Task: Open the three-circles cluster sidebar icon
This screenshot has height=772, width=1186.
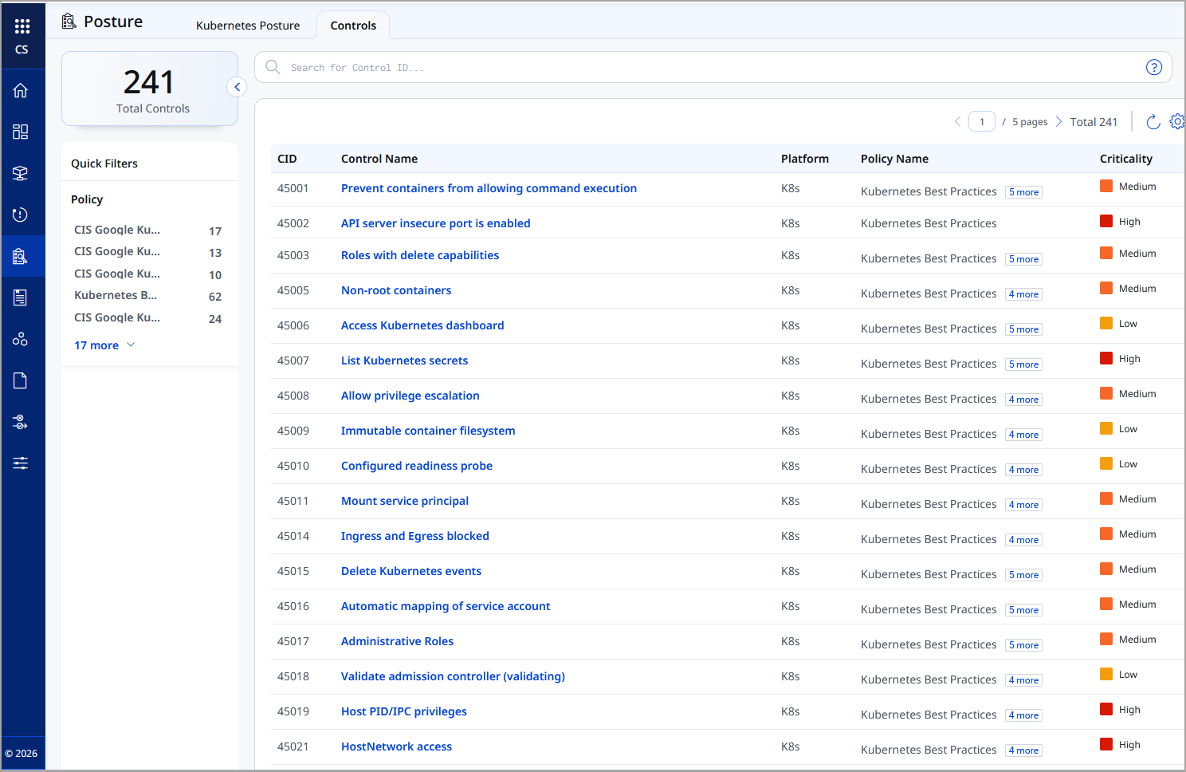Action: coord(21,339)
